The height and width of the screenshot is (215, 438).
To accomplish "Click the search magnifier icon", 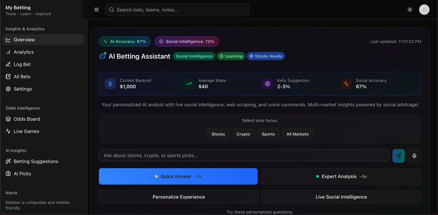I will click(111, 9).
